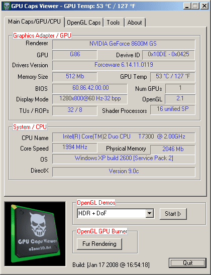Click the TUs / ROPs value 32 / 8
This screenshot has height=275, width=211.
75,111
